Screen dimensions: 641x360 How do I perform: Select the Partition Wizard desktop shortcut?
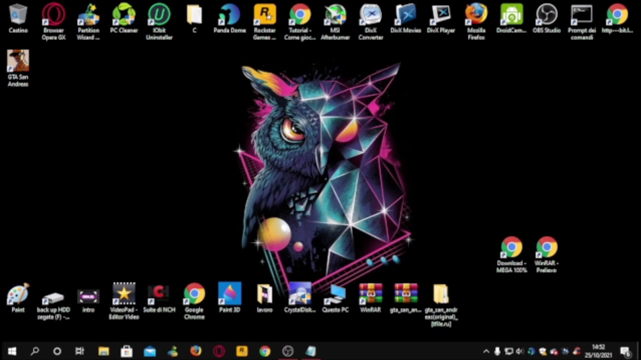tap(89, 21)
